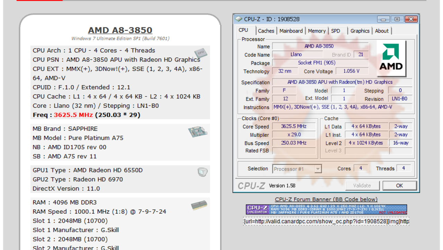
Task: Click the OK button in CPU-Z
Action: (399, 186)
